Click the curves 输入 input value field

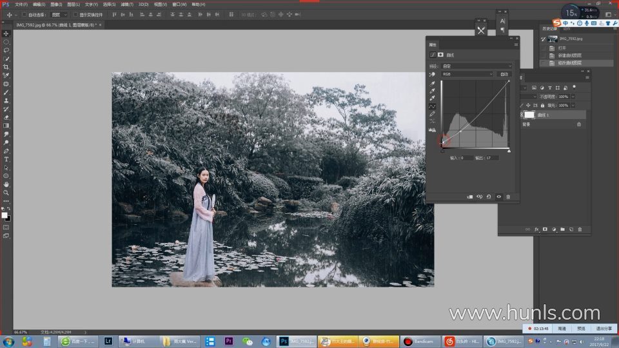[x=466, y=158]
